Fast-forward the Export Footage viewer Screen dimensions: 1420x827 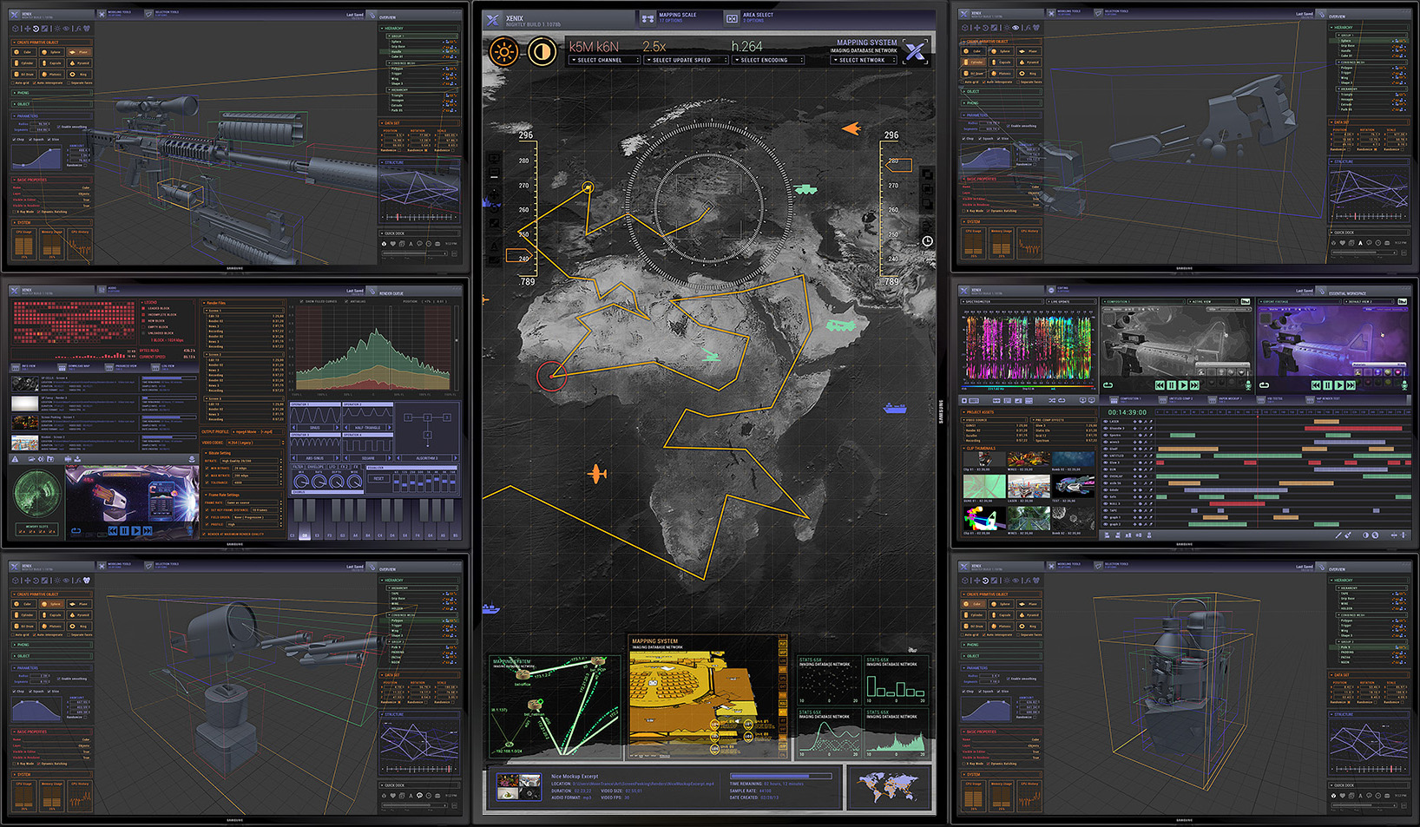coord(1350,384)
